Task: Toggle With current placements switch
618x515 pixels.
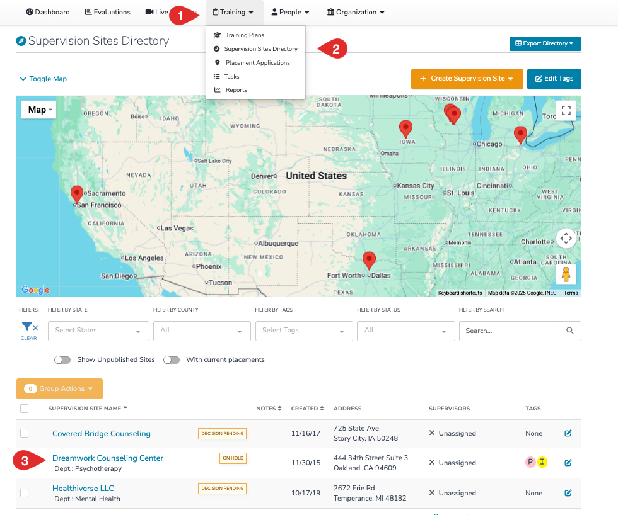Action: 172,360
